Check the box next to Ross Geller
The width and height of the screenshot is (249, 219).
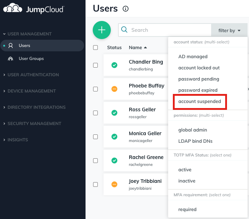(x=96, y=113)
